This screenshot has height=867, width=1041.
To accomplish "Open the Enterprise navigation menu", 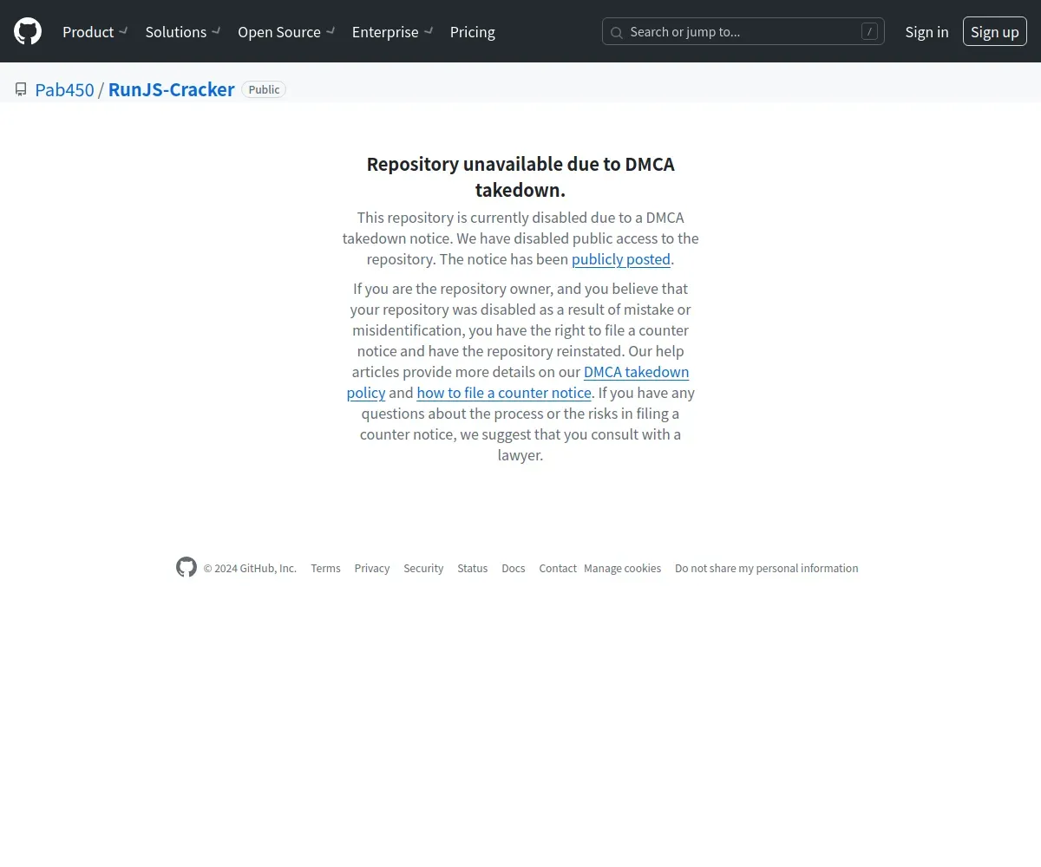I will 392,32.
